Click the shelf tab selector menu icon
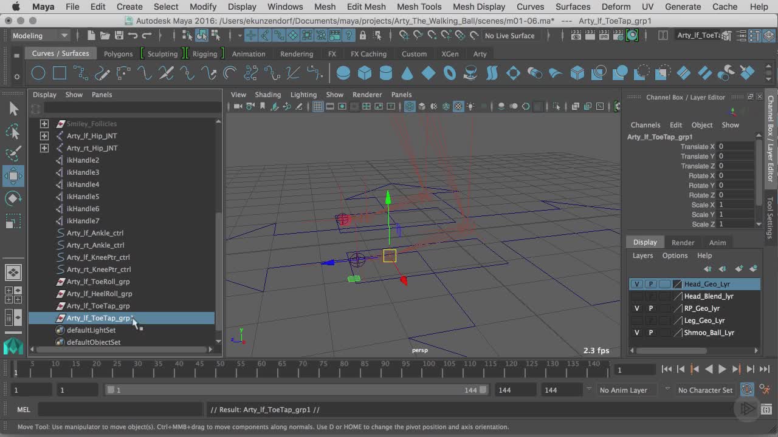This screenshot has height=437, width=778. pyautogui.click(x=16, y=56)
